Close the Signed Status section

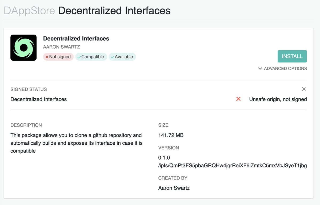pos(304,89)
